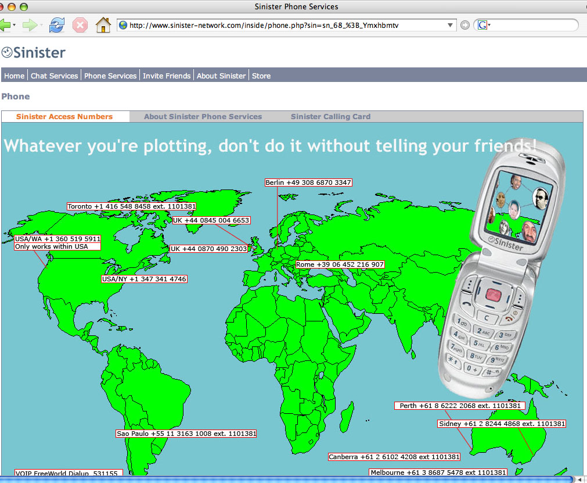Open About Sinister navigation item
Image resolution: width=587 pixels, height=483 pixels.
click(221, 76)
